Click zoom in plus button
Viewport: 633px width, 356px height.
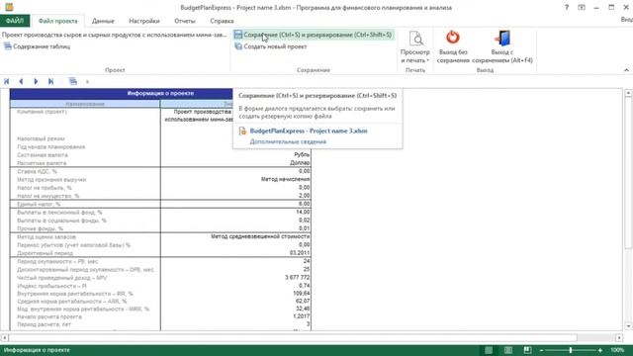[x=600, y=350]
